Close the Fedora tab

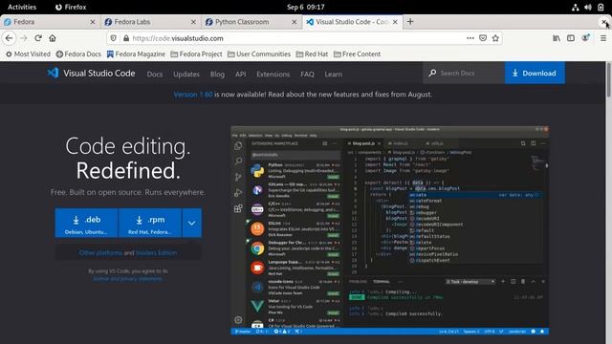[x=93, y=22]
